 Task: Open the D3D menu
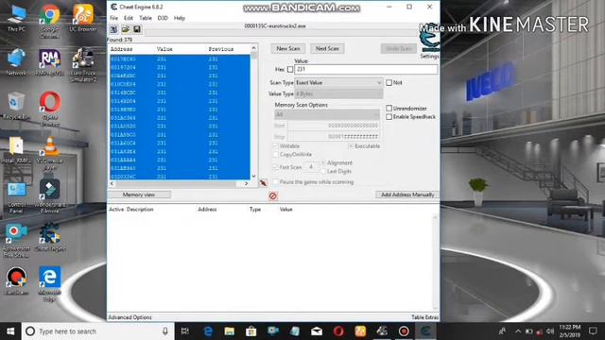coord(163,18)
